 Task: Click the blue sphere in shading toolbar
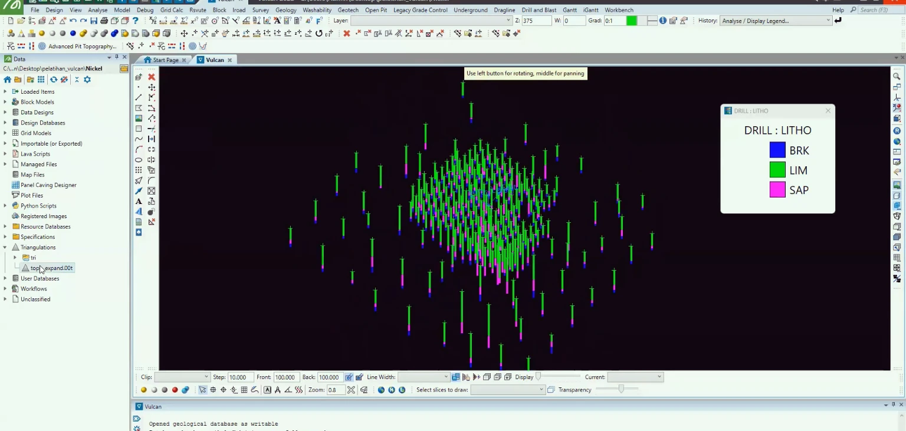pos(73,33)
